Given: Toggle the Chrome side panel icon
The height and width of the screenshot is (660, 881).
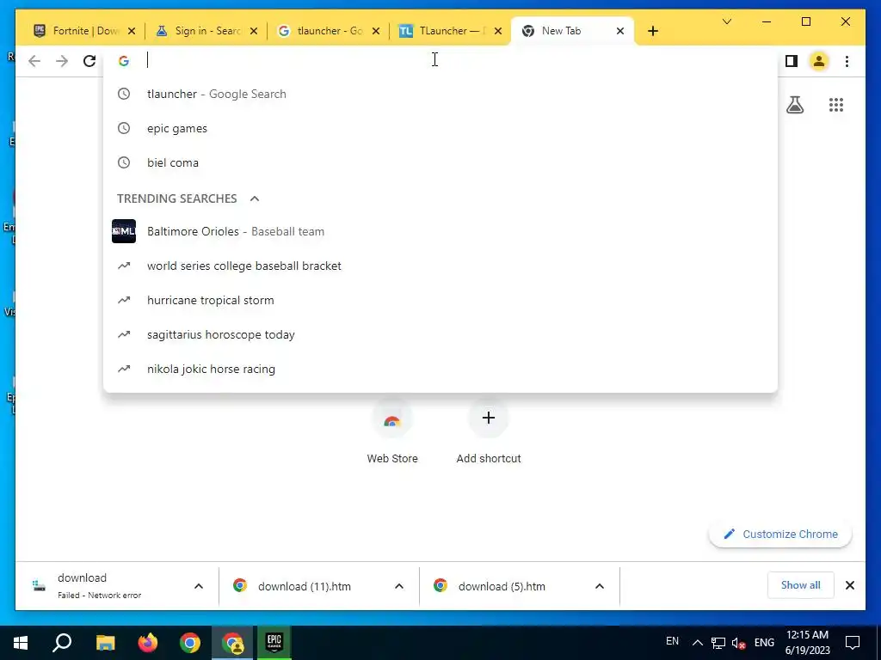Looking at the screenshot, I should (x=792, y=61).
